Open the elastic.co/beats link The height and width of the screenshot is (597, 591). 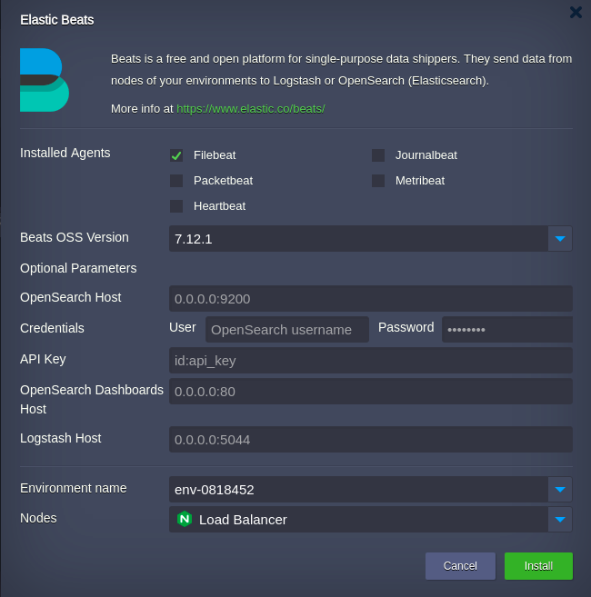click(x=250, y=109)
